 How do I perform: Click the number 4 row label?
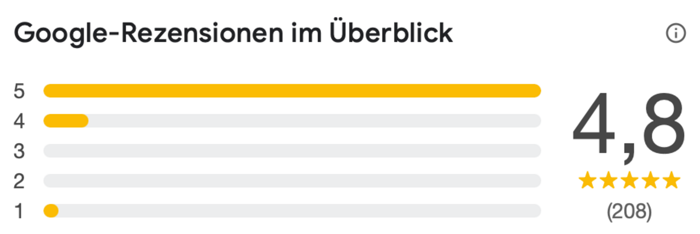point(20,121)
